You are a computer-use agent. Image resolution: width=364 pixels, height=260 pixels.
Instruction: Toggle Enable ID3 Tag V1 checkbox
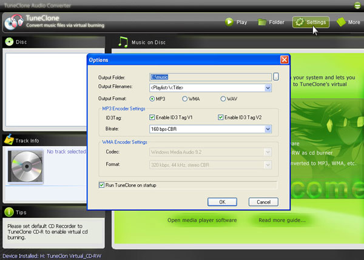152,118
